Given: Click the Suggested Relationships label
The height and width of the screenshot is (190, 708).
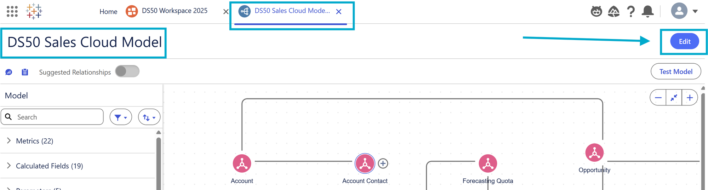Looking at the screenshot, I should (x=75, y=72).
